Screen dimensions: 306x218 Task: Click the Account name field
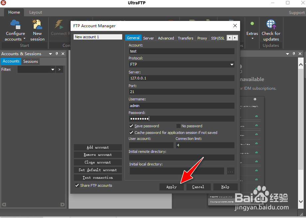(181, 51)
